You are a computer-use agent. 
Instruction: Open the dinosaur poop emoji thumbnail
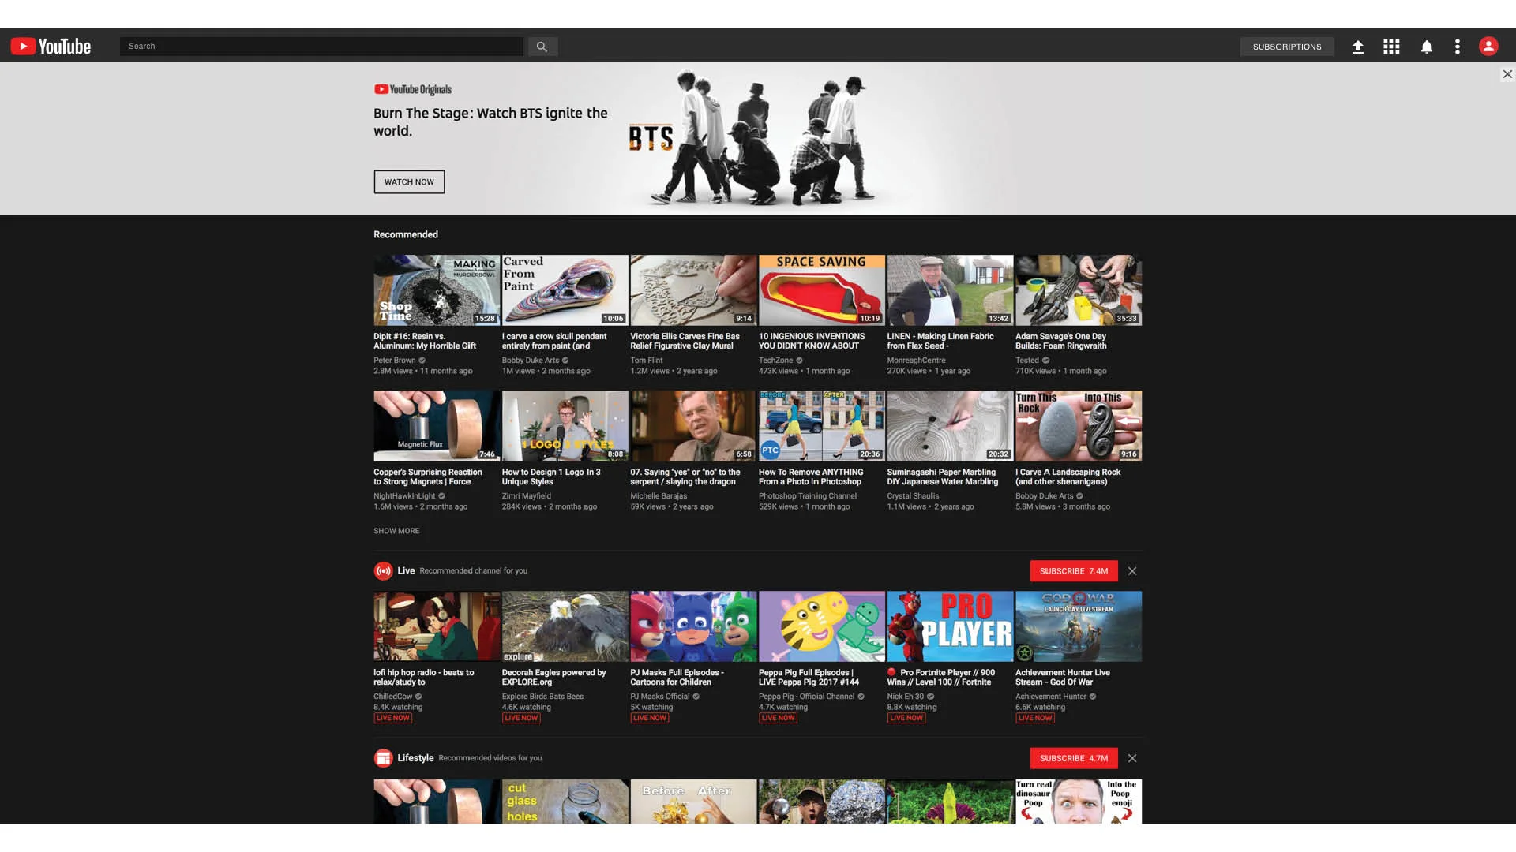click(1079, 801)
